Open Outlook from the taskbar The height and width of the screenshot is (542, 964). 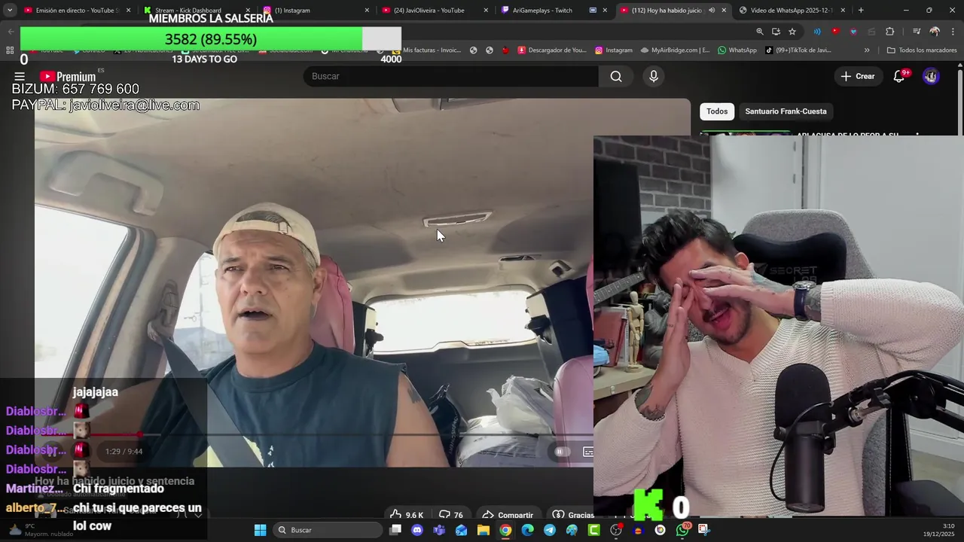pyautogui.click(x=461, y=530)
